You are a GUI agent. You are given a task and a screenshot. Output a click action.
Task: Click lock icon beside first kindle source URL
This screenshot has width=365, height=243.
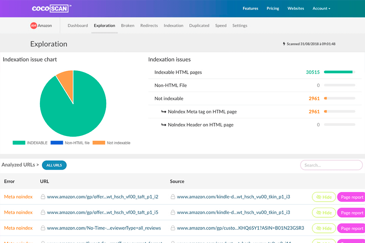[x=173, y=197]
